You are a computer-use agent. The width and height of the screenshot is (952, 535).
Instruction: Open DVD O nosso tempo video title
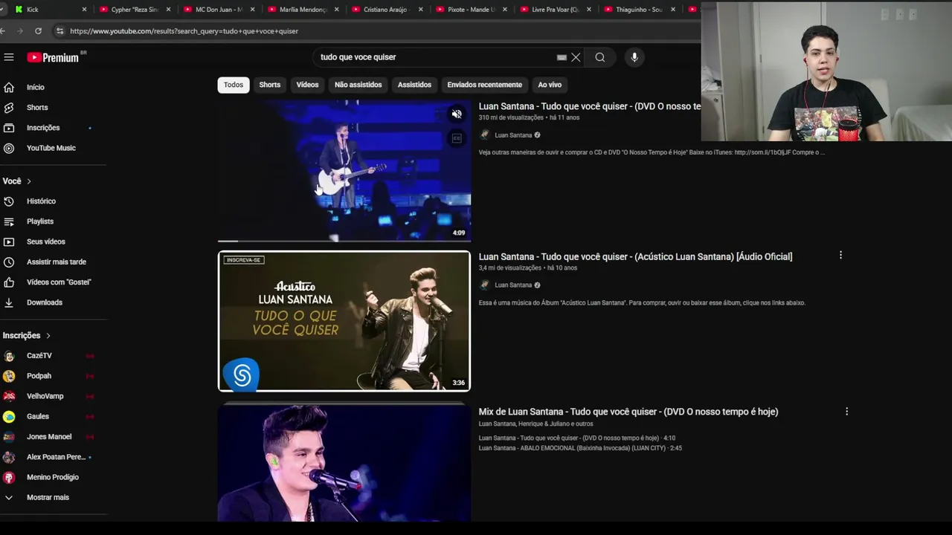tap(590, 106)
